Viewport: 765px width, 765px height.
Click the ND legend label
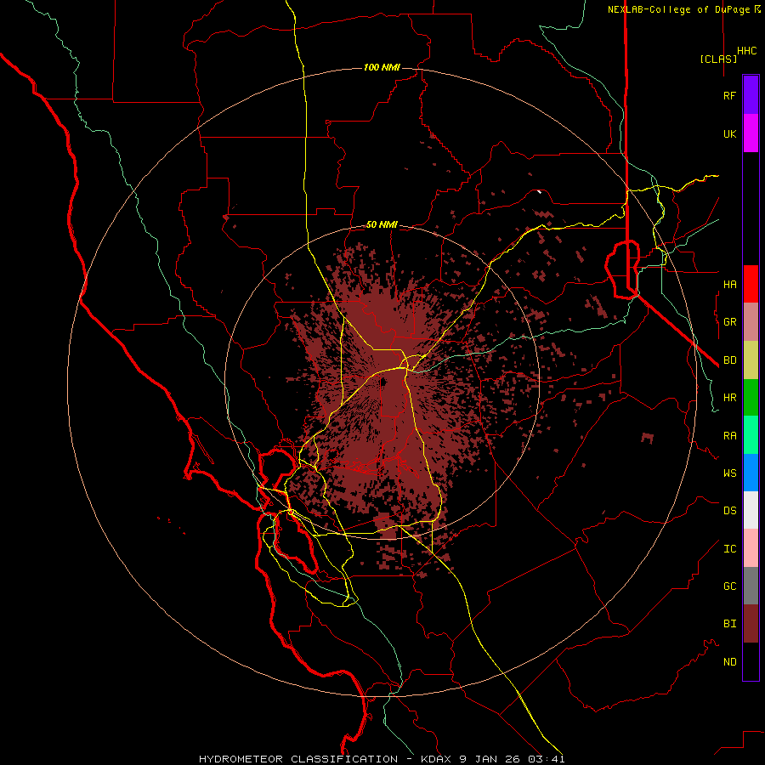(729, 662)
